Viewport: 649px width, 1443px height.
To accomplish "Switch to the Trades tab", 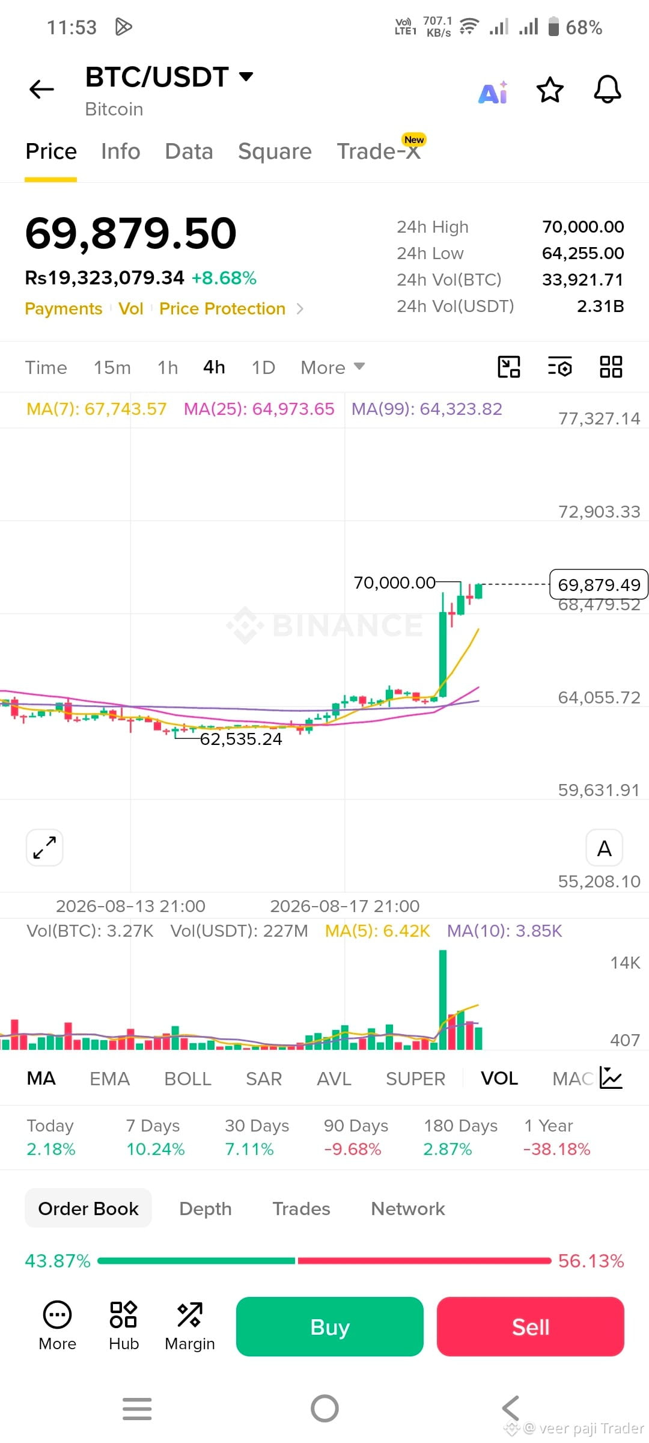I will 302,1209.
